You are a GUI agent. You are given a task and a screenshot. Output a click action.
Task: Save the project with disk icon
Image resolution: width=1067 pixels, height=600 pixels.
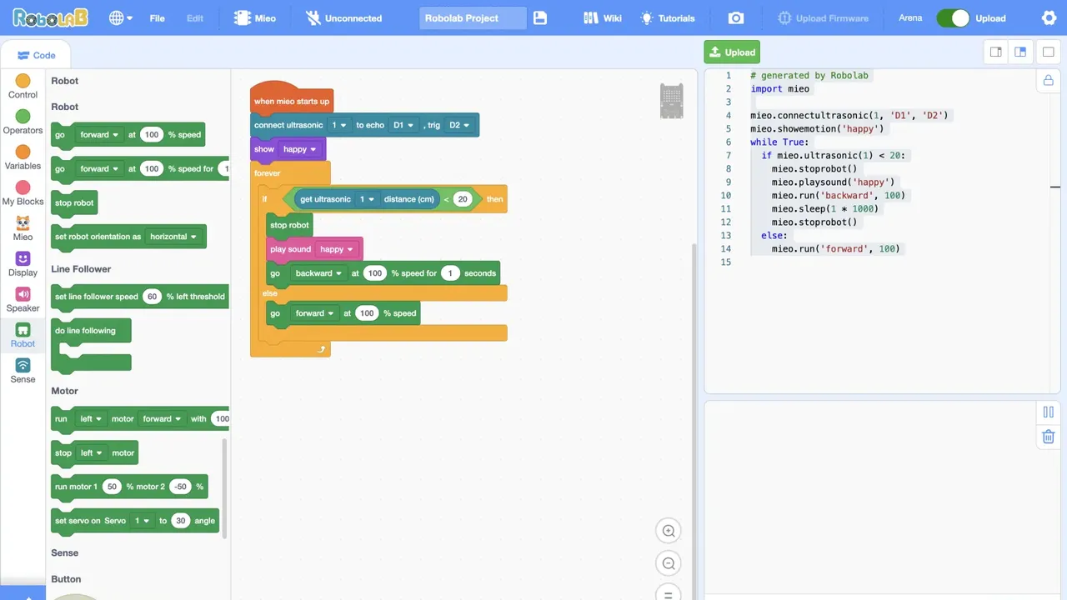tap(540, 17)
